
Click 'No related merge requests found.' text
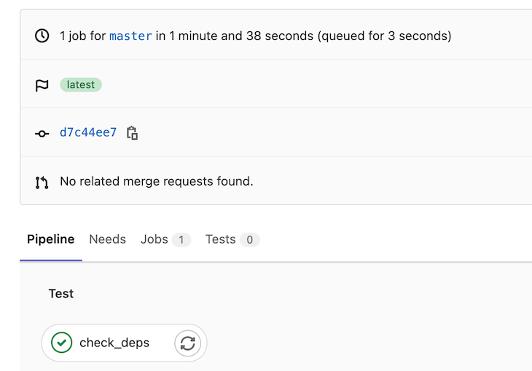coord(157,181)
